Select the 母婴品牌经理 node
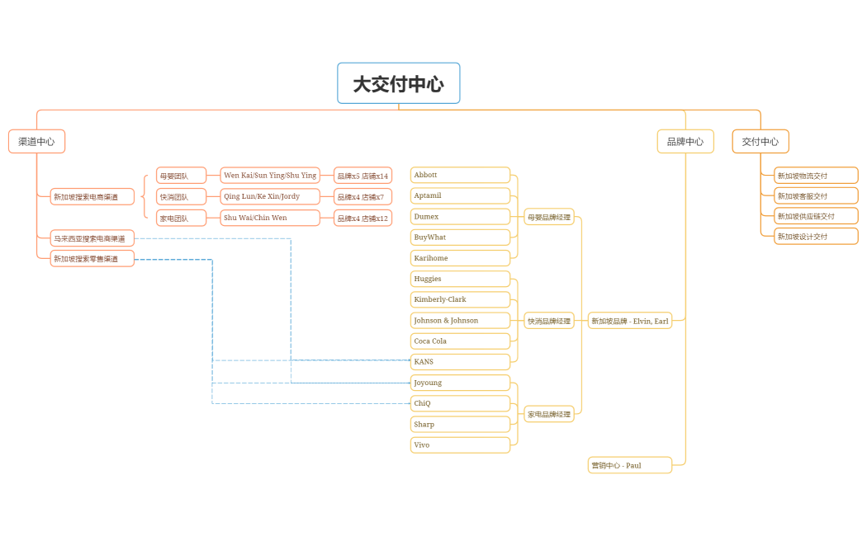867x536 pixels. (549, 217)
